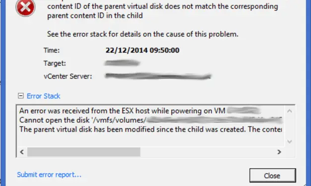The width and height of the screenshot is (311, 186).
Task: Click the 'content ID of the parent virtual disk' message
Action: [x=162, y=11]
